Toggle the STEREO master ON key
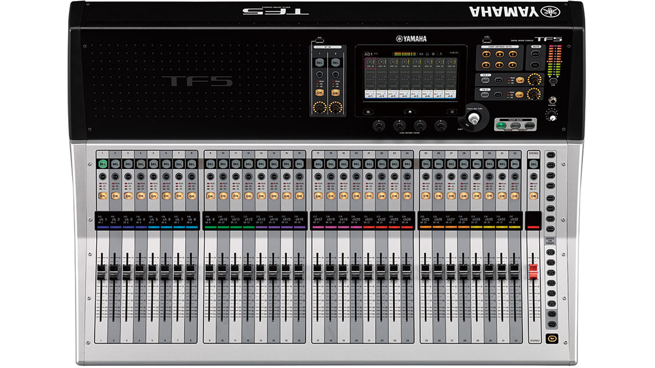The image size is (655, 368). point(533,196)
